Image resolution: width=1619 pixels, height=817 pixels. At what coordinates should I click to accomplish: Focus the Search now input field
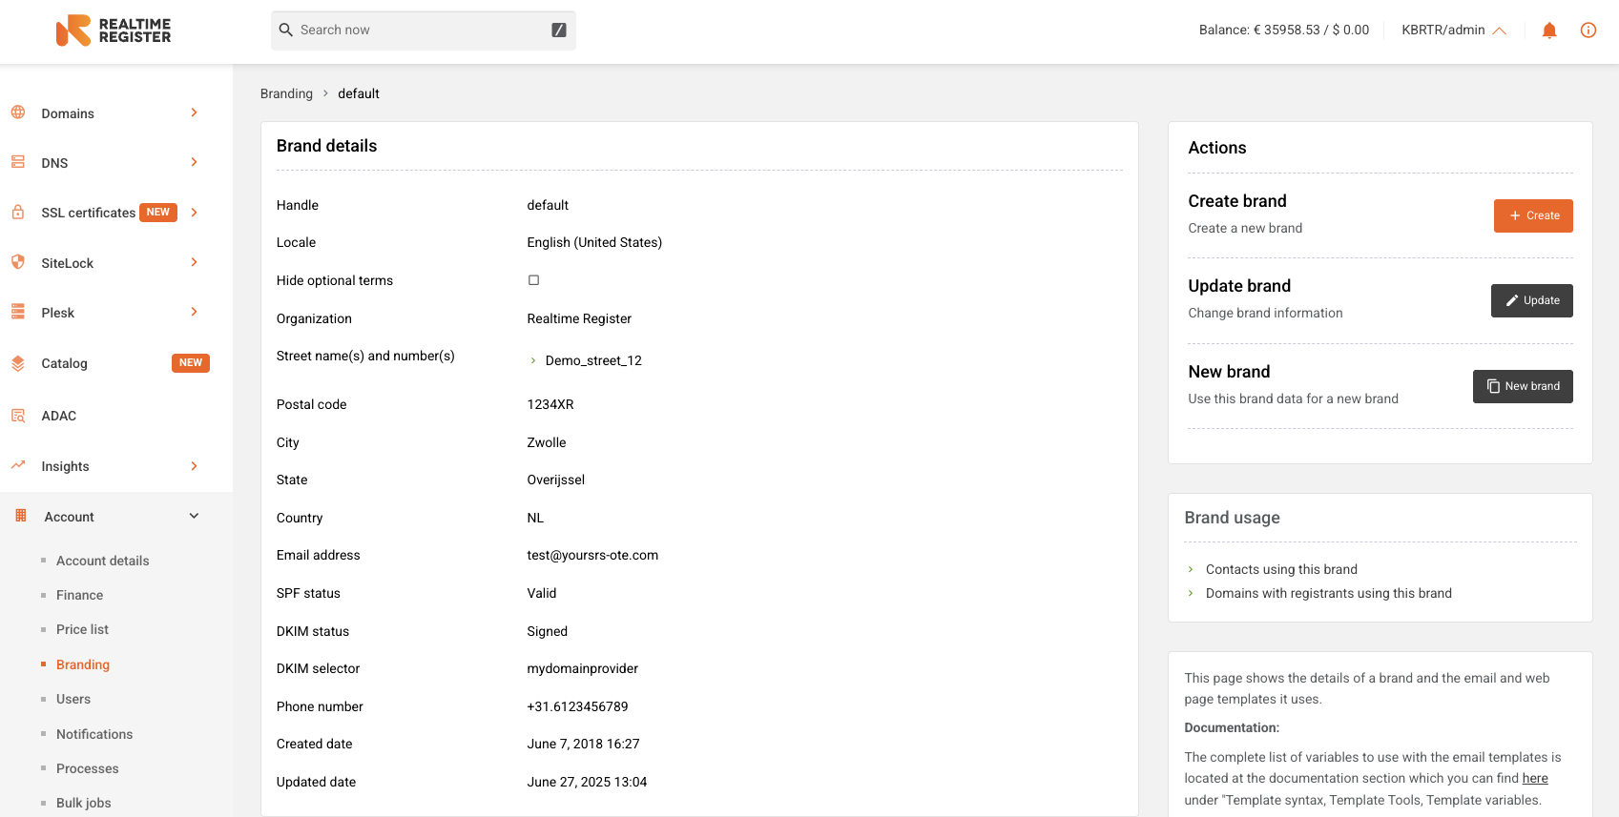pos(424,31)
